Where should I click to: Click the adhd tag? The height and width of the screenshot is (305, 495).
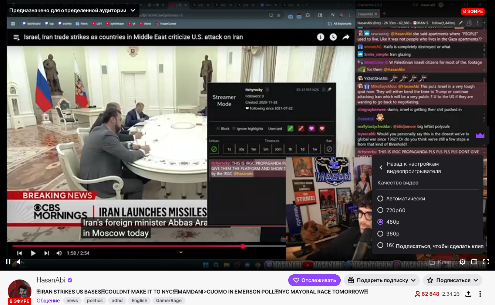117,301
